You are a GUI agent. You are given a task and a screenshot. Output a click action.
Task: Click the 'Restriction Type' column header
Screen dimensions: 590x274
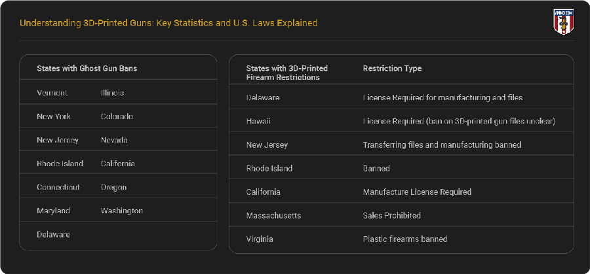[392, 68]
